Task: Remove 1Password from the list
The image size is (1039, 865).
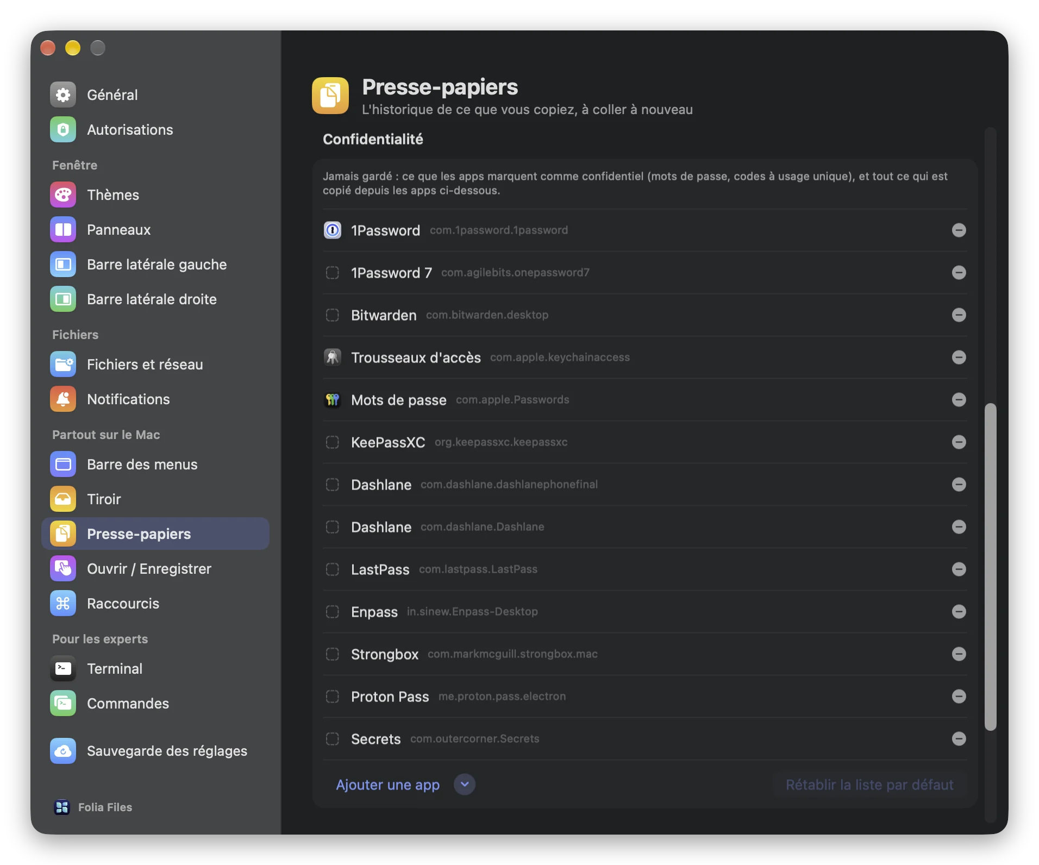Action: [959, 230]
